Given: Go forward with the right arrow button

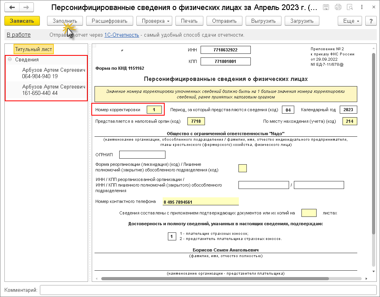Looking at the screenshot, I should 26,8.
